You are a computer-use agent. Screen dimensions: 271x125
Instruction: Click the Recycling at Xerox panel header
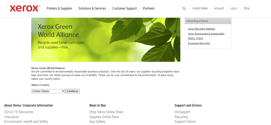(x=208, y=21)
